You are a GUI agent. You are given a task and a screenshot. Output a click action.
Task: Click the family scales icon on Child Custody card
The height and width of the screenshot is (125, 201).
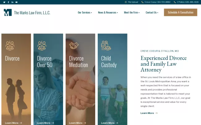point(106,46)
